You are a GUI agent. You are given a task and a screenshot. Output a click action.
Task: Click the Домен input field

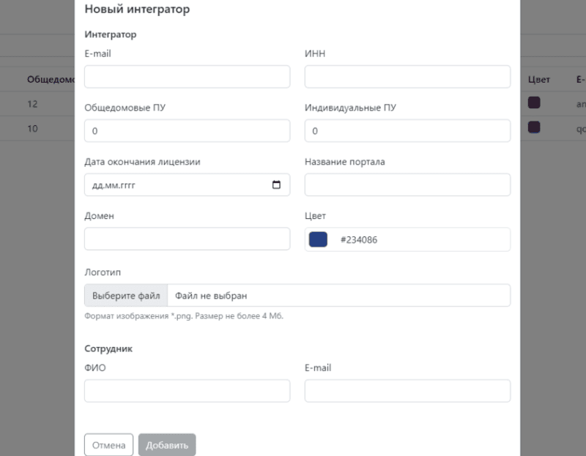187,239
